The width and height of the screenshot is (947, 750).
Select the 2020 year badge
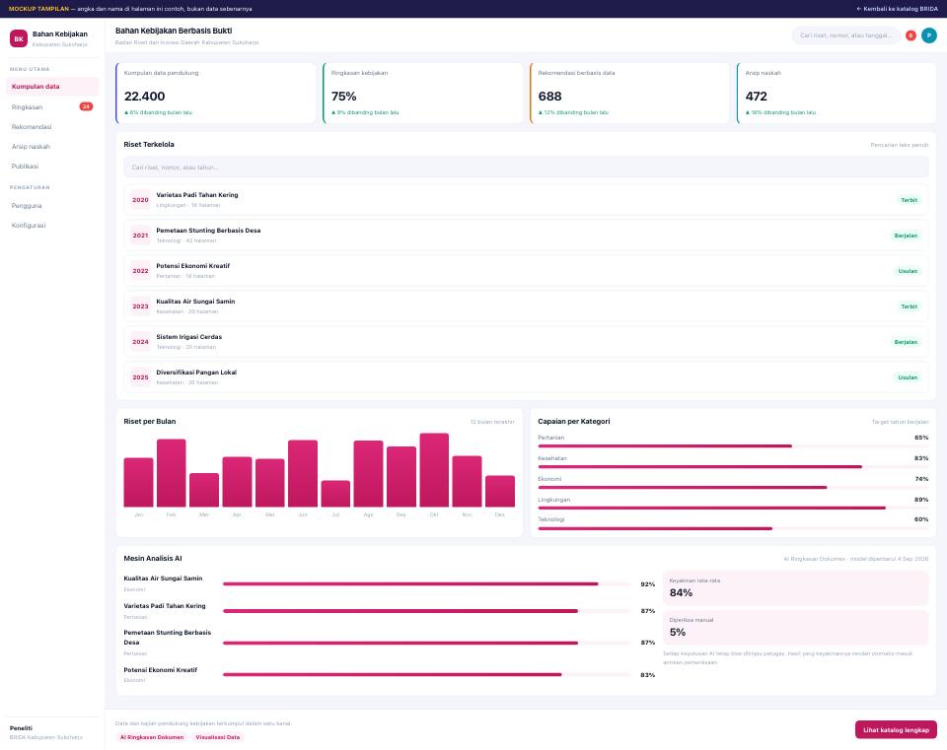[140, 200]
